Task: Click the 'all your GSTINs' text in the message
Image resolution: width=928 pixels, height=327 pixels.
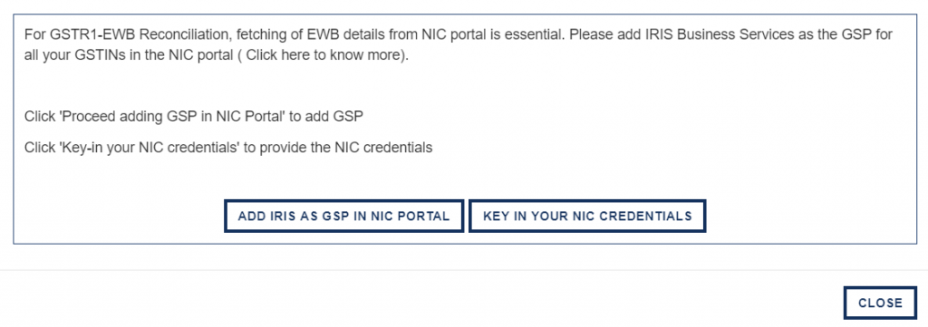Action: pyautogui.click(x=71, y=57)
